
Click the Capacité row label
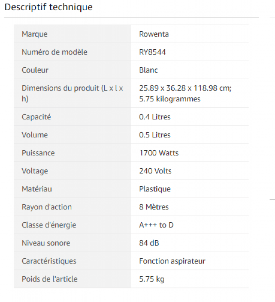click(36, 117)
